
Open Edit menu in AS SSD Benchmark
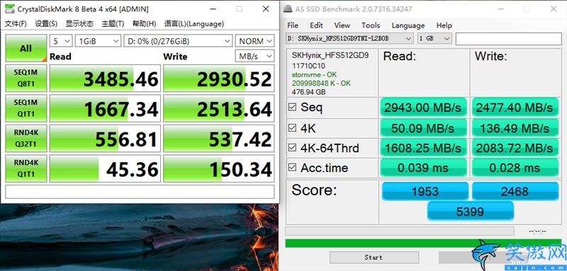point(316,25)
